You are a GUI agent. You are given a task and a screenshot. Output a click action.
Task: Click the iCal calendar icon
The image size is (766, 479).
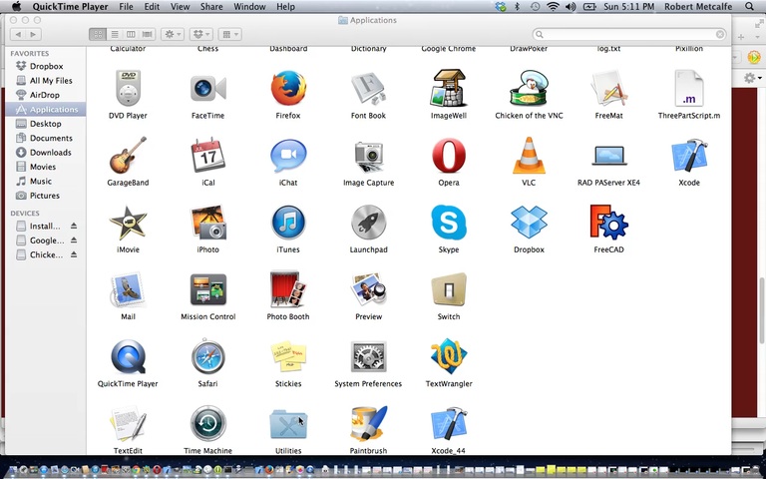click(x=208, y=156)
